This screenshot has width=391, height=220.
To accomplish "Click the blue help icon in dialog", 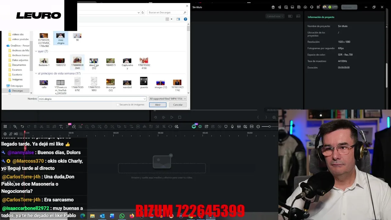I will [185, 19].
